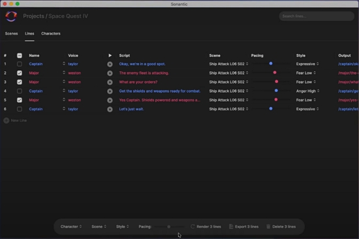Viewport: 359px width, 239px height.
Task: Uncheck the box for line 5, Major
Action: 20,100
